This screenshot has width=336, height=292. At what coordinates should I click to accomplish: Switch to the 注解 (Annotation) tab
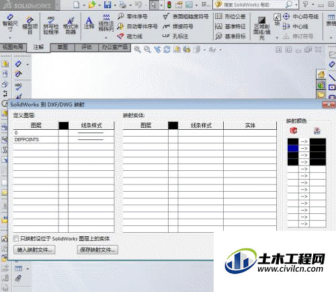pos(38,47)
